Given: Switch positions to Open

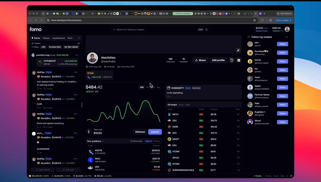Looking at the screenshot, I should point(149,141).
